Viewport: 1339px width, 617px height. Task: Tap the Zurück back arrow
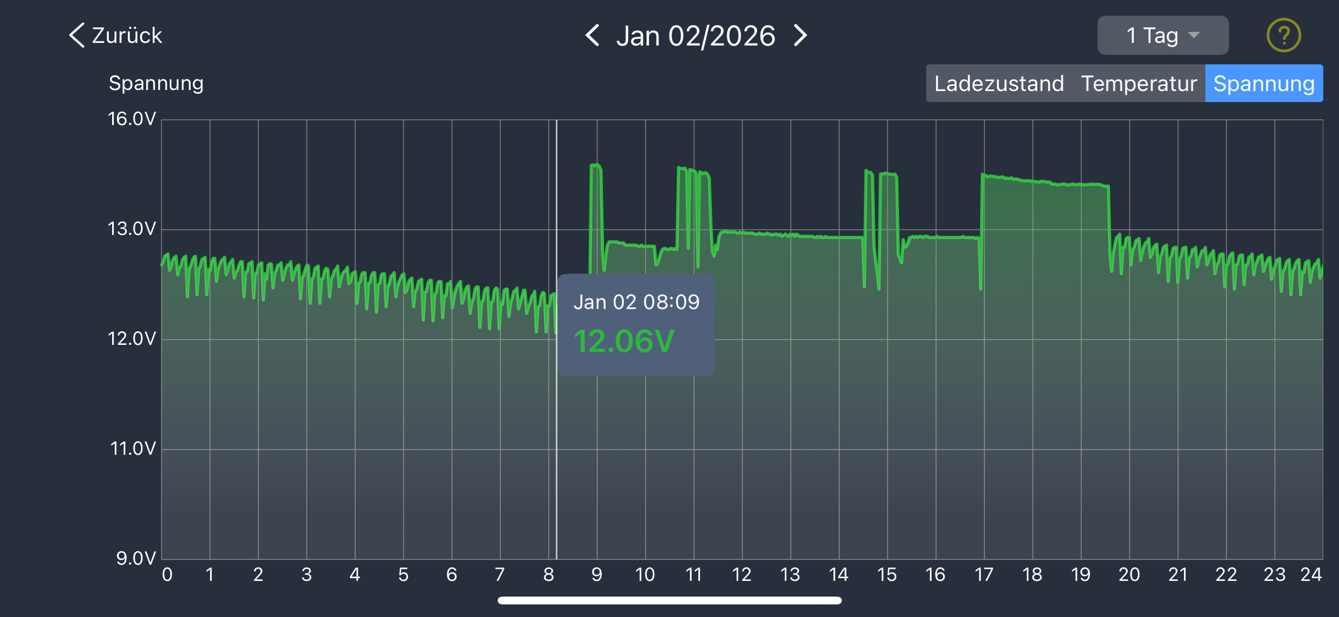pos(76,36)
